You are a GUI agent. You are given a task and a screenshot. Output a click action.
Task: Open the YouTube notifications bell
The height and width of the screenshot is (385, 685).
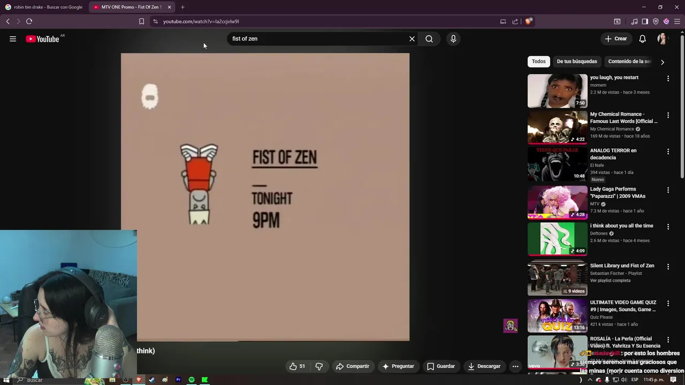(x=643, y=38)
